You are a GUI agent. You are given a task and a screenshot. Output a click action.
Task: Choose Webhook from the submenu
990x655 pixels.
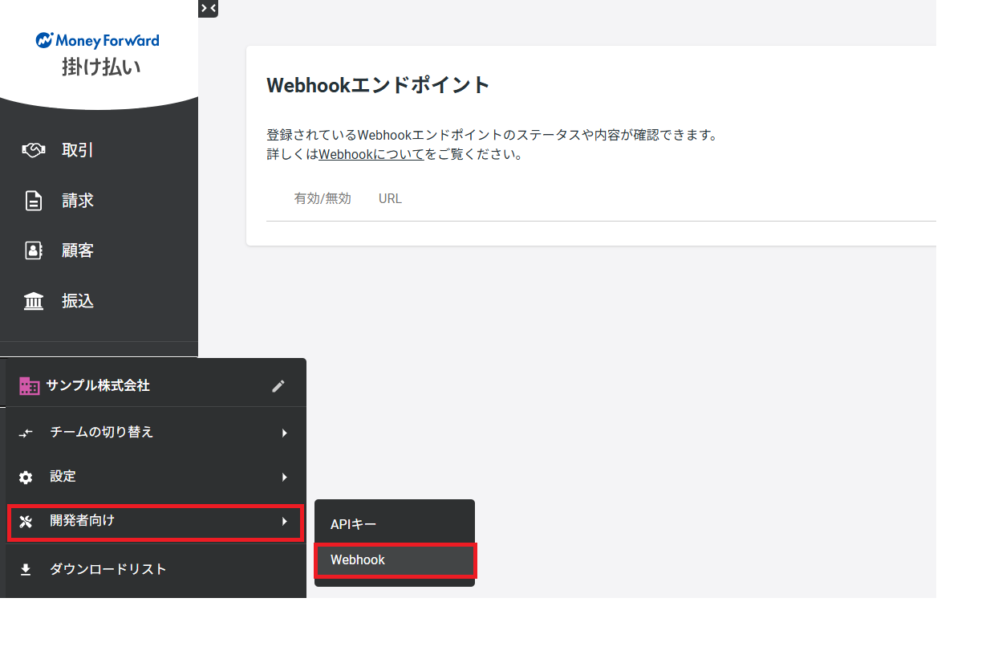tap(396, 560)
